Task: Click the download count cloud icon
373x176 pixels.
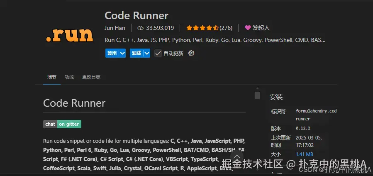Action: pos(140,28)
